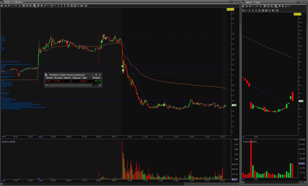Set 5 minute interval in 2 Minute chart
Image resolution: width=308 pixels, height=186 pixels.
(x=65, y=6)
